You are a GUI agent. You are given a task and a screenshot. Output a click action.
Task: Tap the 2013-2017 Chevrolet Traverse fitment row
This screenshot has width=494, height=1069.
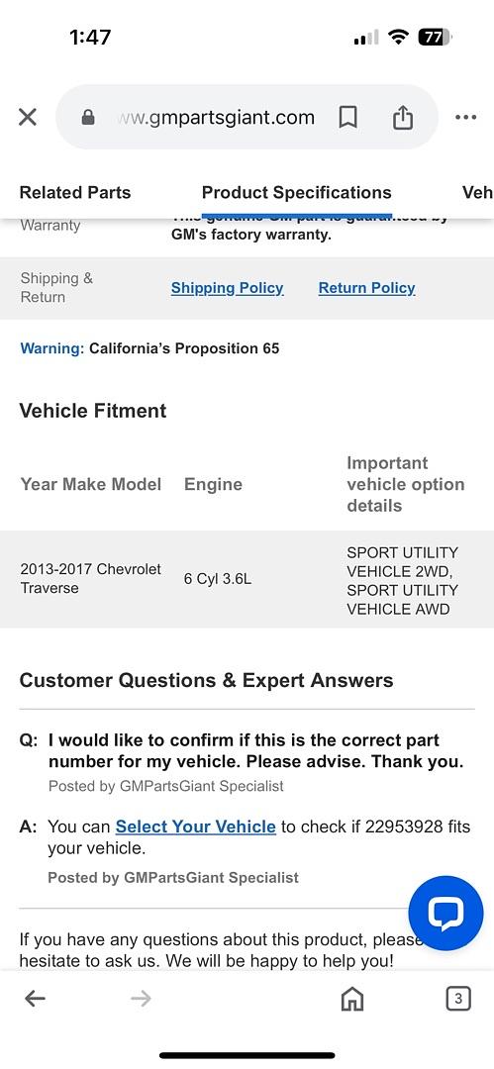tap(247, 579)
